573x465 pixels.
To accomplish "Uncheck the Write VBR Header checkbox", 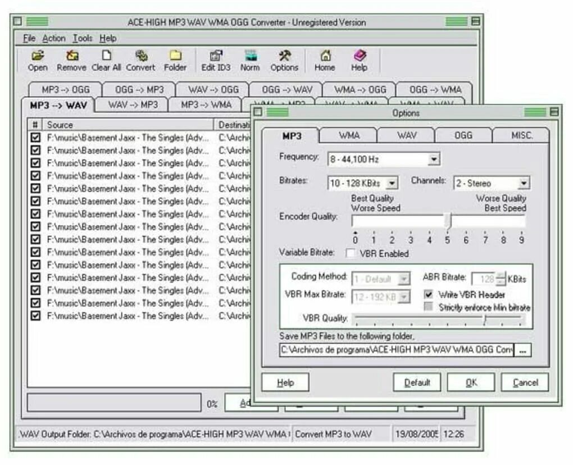I will [x=428, y=294].
